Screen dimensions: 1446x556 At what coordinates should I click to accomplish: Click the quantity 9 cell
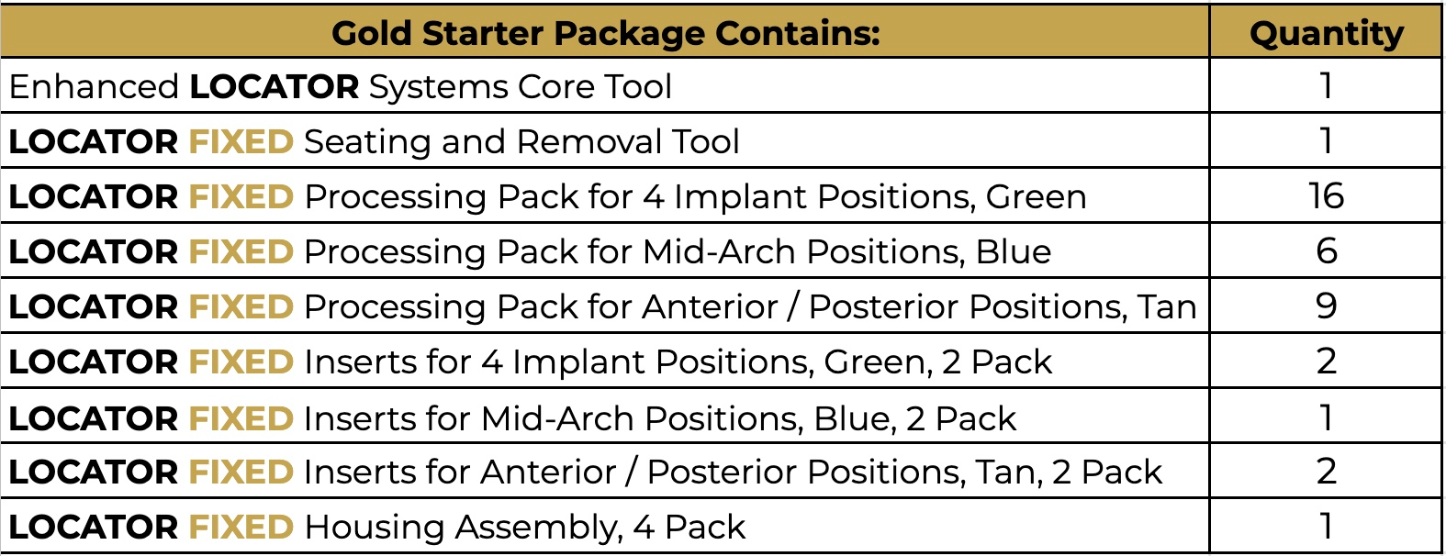pyautogui.click(x=1327, y=306)
